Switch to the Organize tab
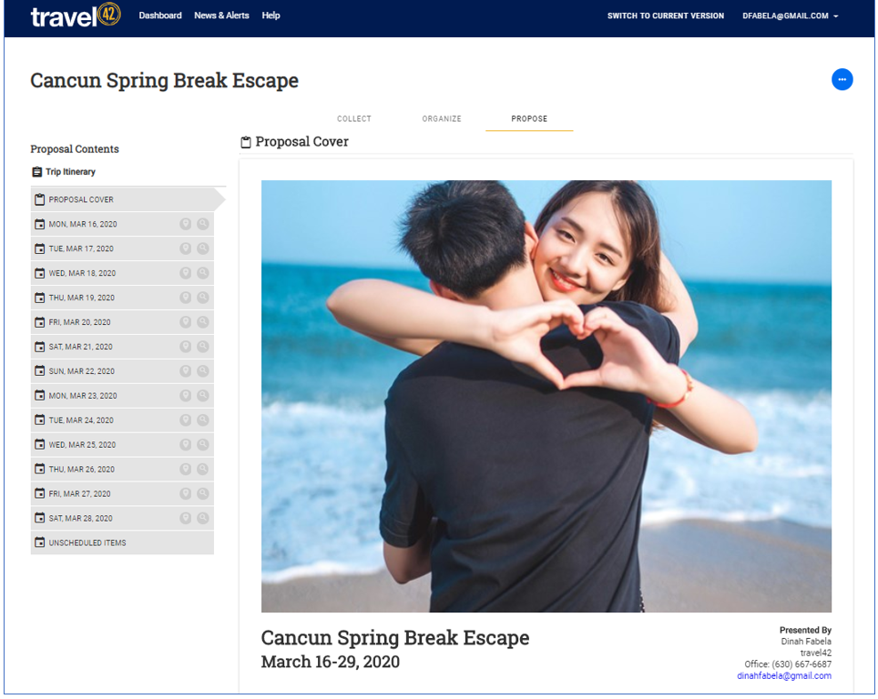This screenshot has height=699, width=878. point(442,119)
